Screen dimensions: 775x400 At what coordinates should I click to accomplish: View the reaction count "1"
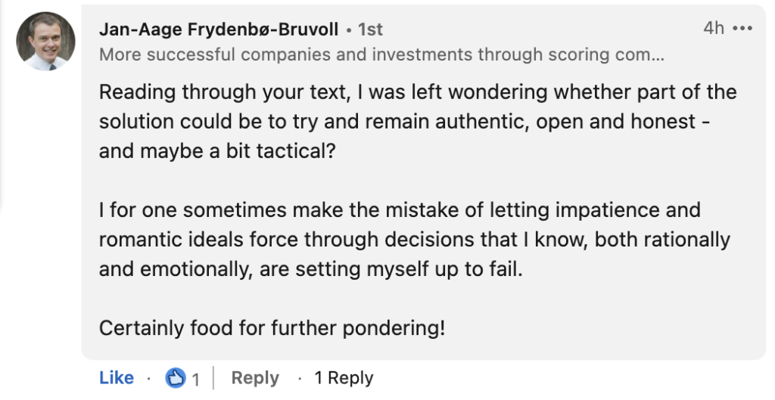[x=196, y=378]
